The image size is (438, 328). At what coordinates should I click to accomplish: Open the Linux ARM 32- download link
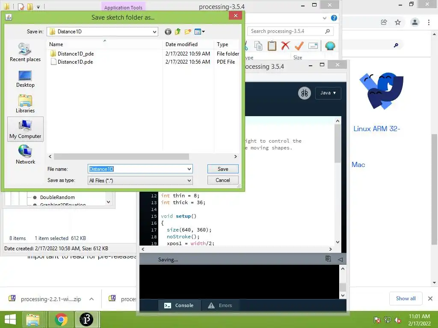(x=376, y=129)
